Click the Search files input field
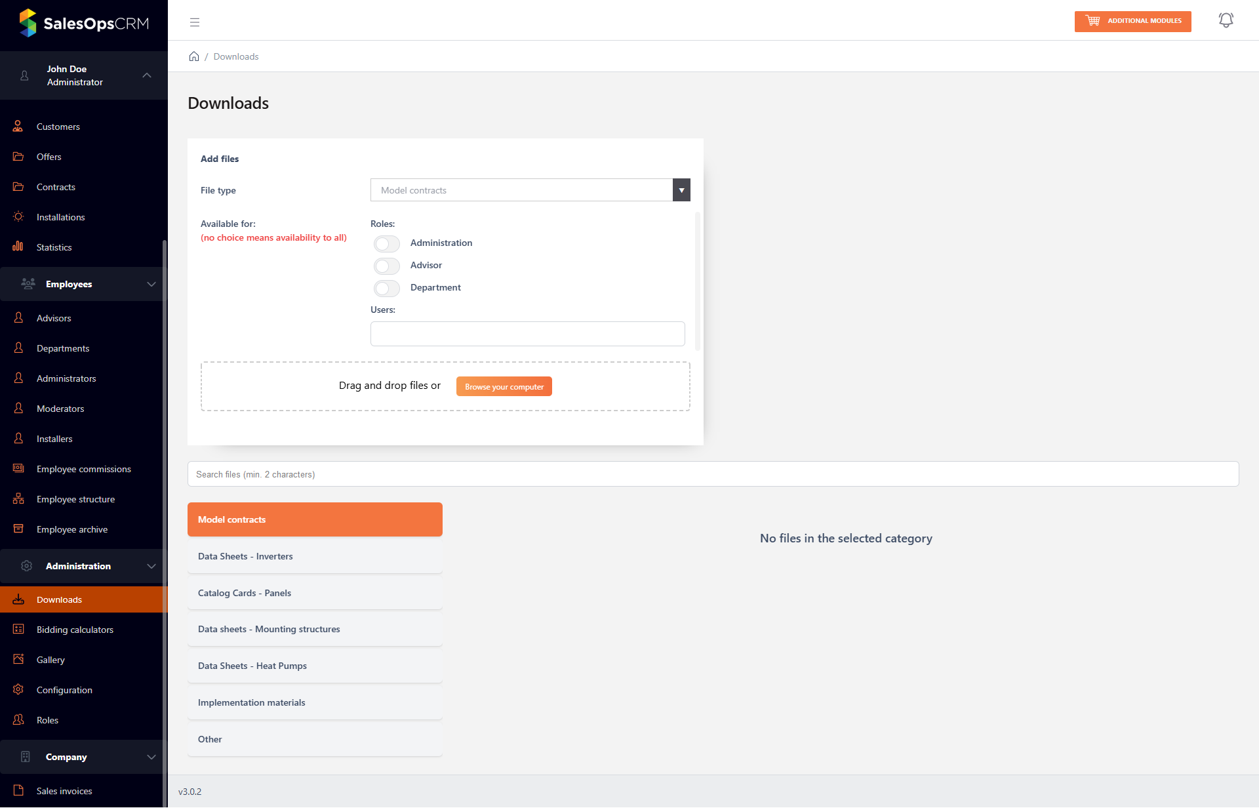Screen dimensions: 1259x808 [x=713, y=474]
